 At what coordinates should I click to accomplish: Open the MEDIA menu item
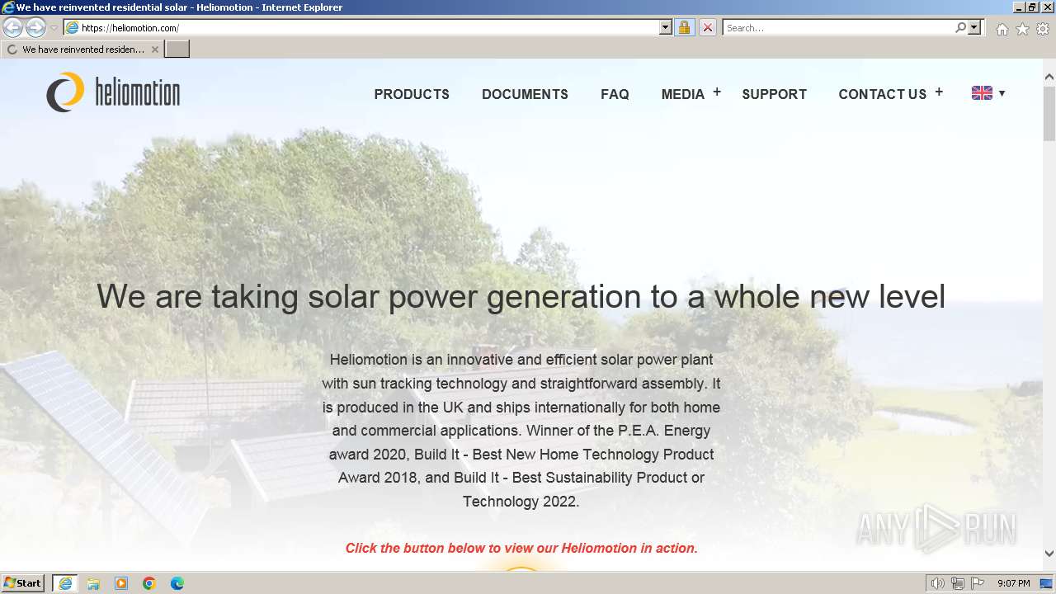(682, 94)
